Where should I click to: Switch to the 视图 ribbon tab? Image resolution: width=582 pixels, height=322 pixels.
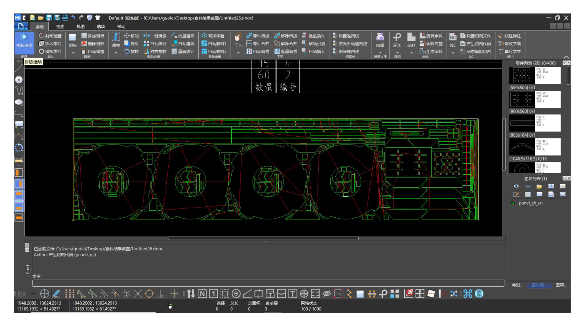point(81,27)
